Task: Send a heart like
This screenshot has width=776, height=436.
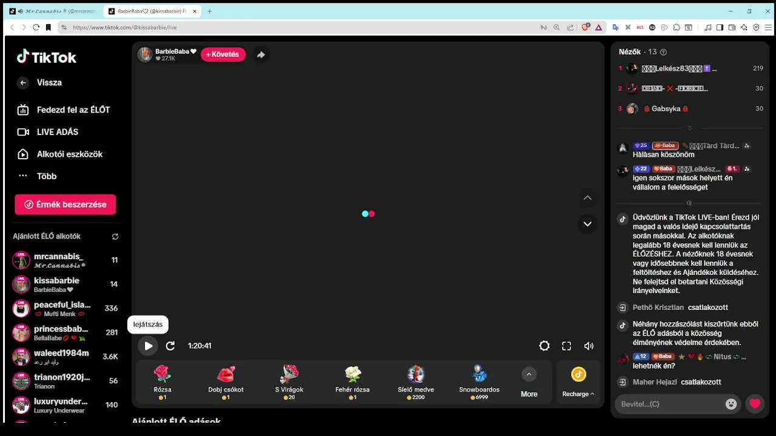Action: point(755,404)
